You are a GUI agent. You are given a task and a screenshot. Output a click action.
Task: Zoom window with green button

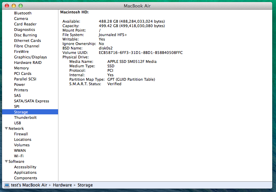(21, 6)
